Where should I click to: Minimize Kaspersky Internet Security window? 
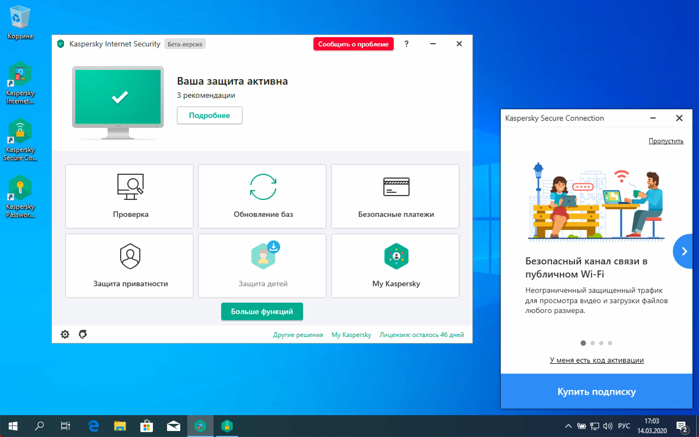(433, 44)
